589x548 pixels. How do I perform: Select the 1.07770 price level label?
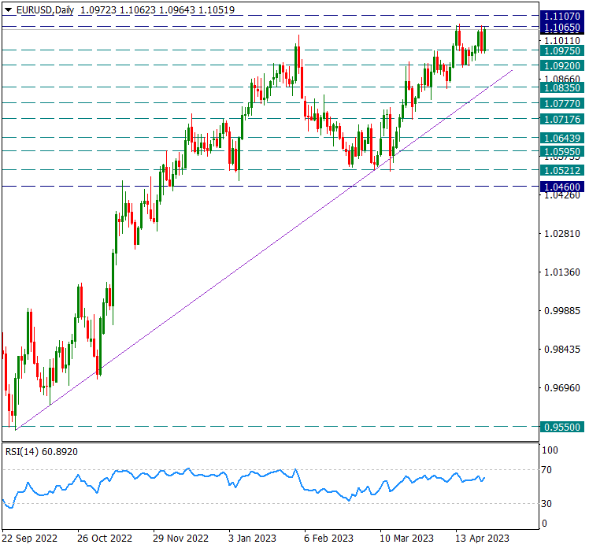pyautogui.click(x=562, y=103)
